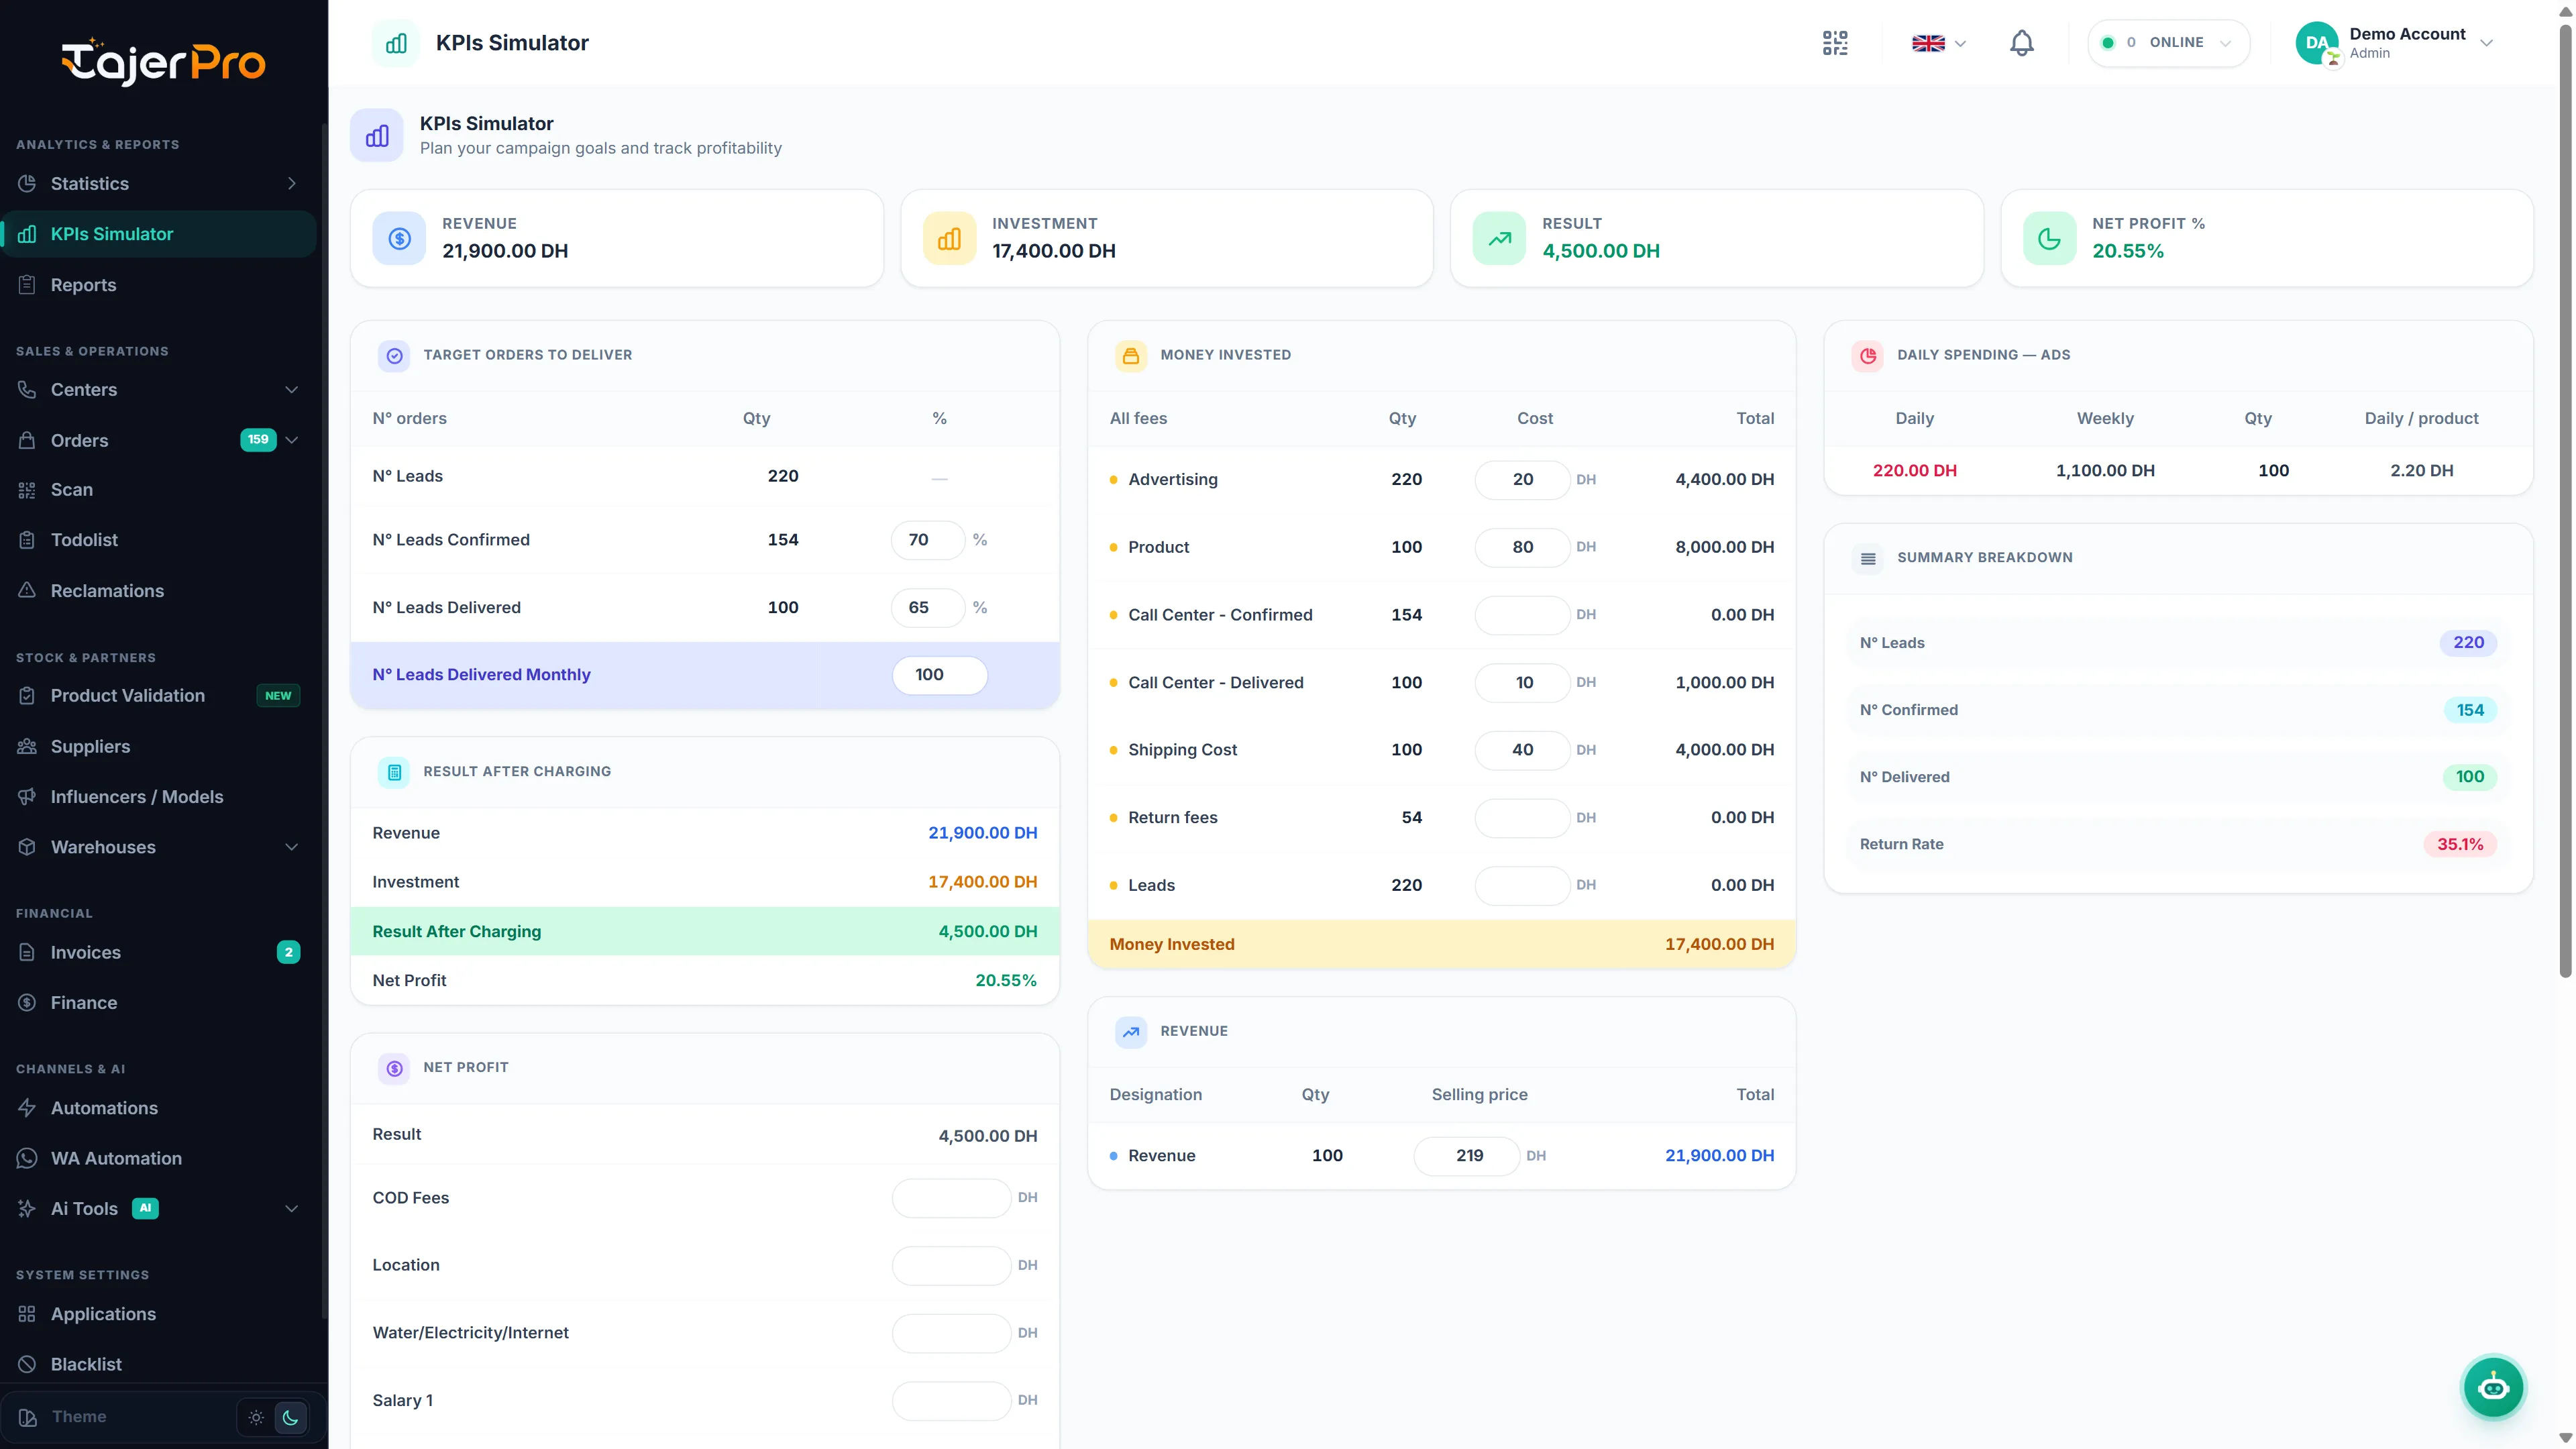The image size is (2576, 1449).
Task: Expand the Ai Tools menu
Action: [x=291, y=1209]
